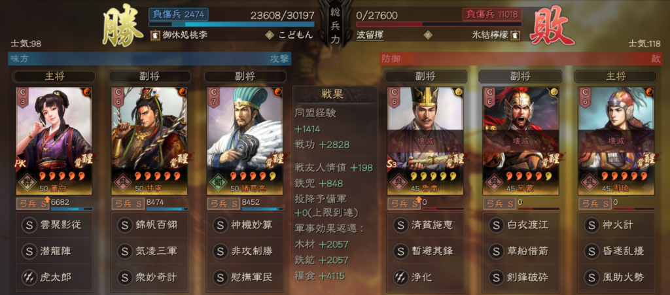Select the 弓兵 S troop tag under 董白
Image resolution: width=670 pixels, height=295 pixels.
[32, 203]
